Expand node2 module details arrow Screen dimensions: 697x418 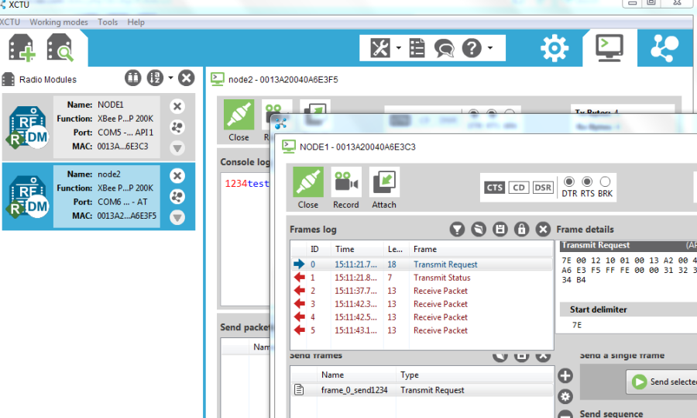click(177, 217)
